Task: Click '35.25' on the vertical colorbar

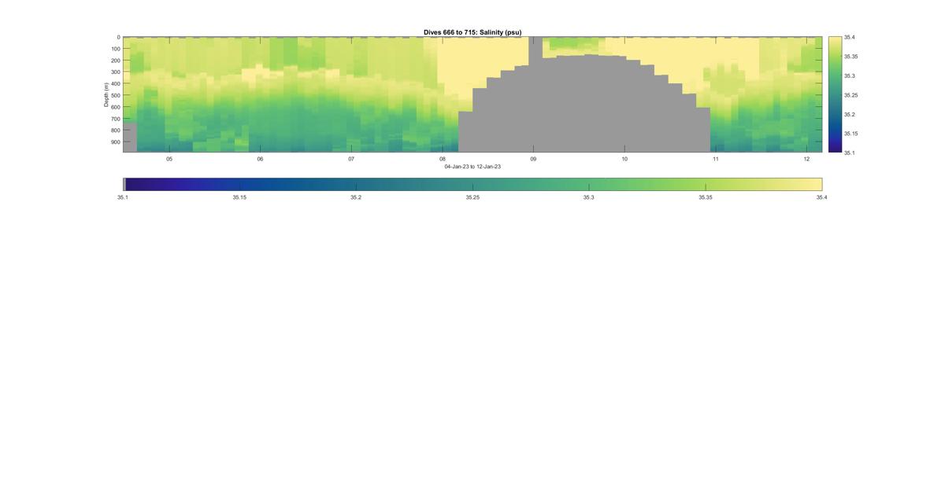Action: tap(851, 95)
